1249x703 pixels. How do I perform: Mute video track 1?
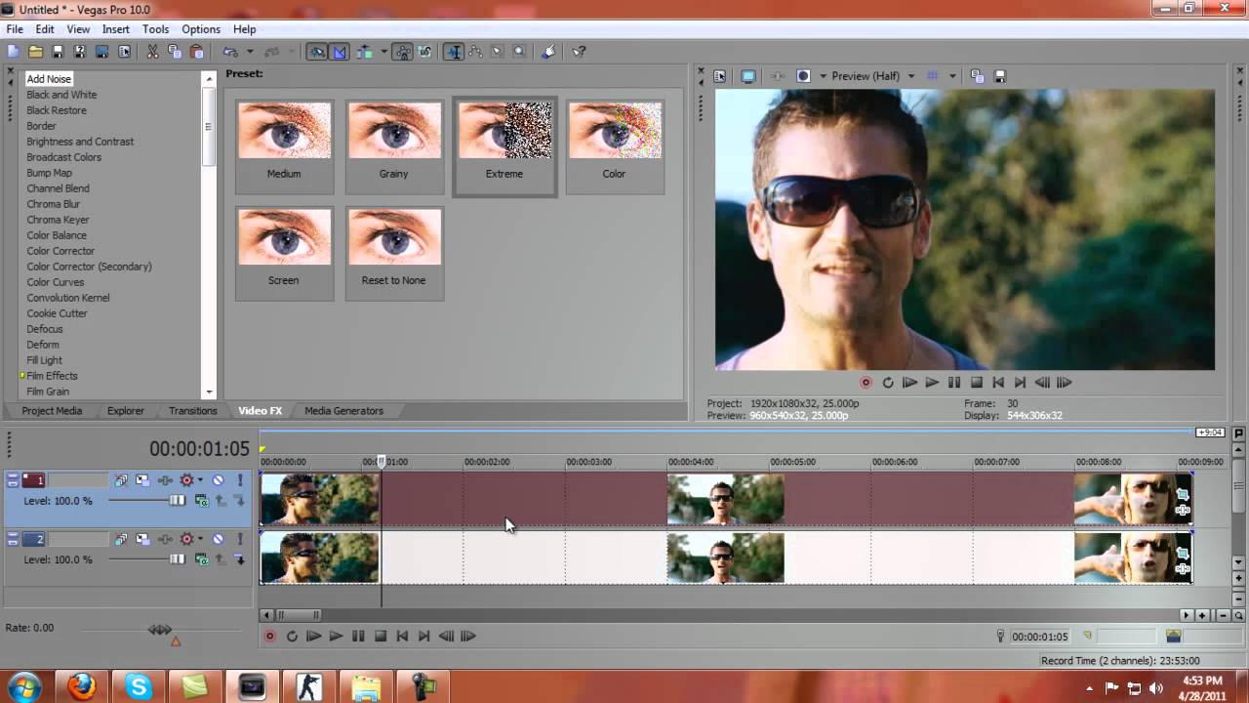[x=218, y=480]
